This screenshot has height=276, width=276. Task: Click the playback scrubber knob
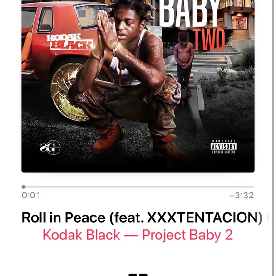click(x=24, y=187)
